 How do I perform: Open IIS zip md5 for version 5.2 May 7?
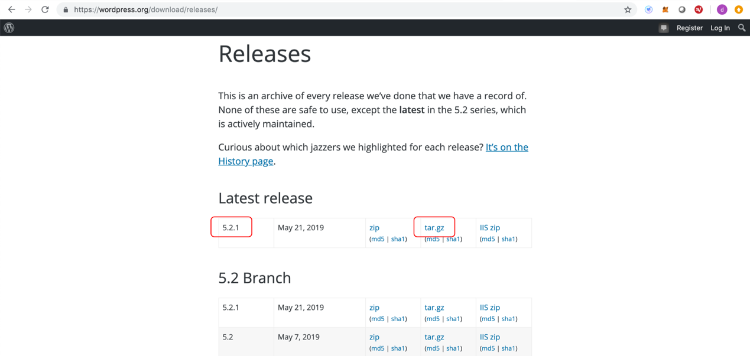pyautogui.click(x=488, y=348)
